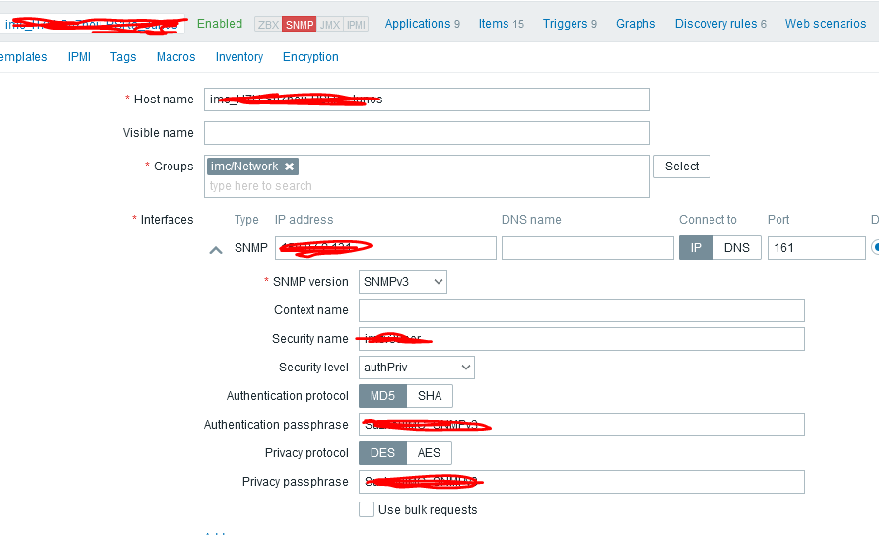This screenshot has width=879, height=535.
Task: Click the Host name input field
Action: [427, 100]
